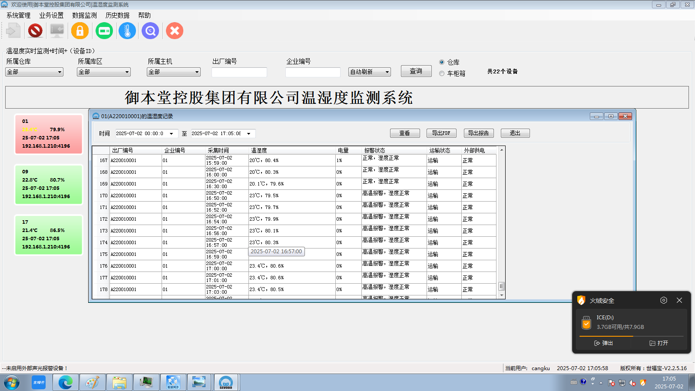The width and height of the screenshot is (695, 391).
Task: Click the blue thermometer toolbar icon
Action: pyautogui.click(x=127, y=31)
